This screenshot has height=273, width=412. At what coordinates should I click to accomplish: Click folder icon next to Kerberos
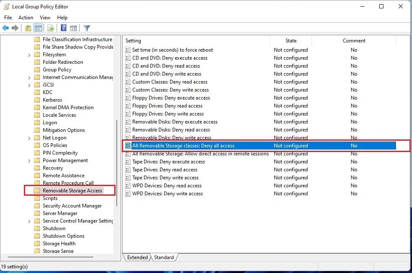point(37,100)
